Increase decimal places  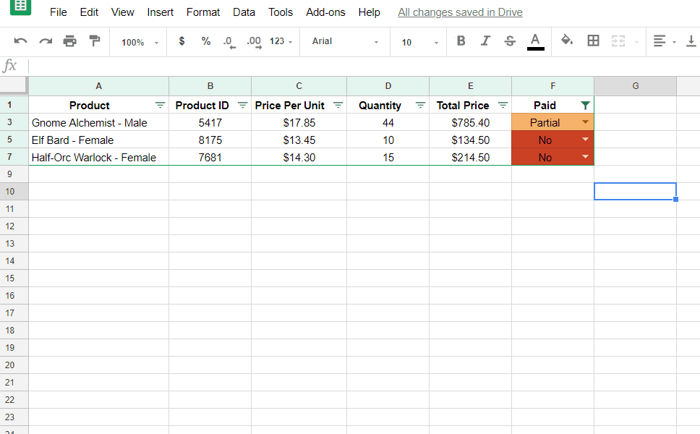[252, 41]
